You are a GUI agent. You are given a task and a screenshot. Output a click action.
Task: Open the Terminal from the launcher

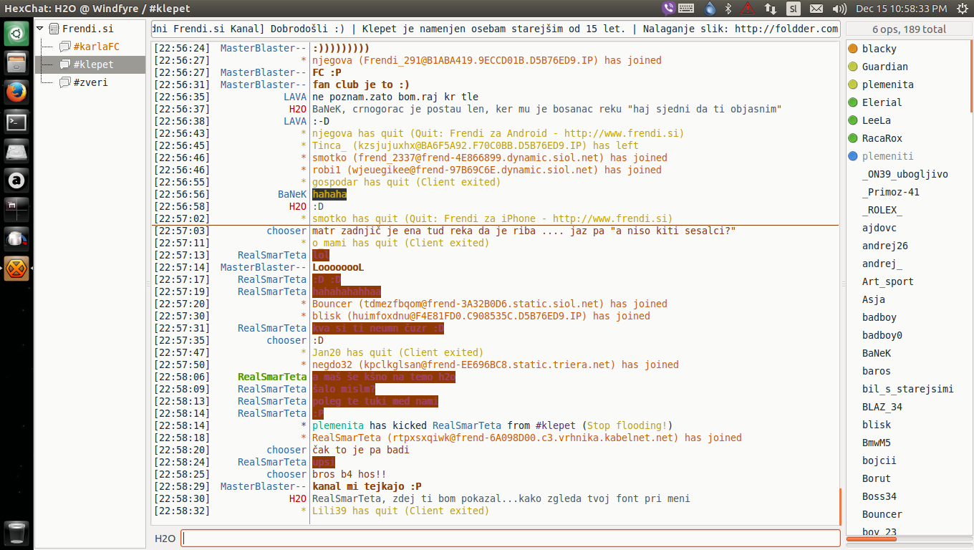pos(17,122)
